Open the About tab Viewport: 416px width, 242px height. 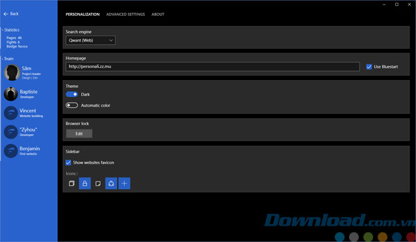click(x=158, y=14)
